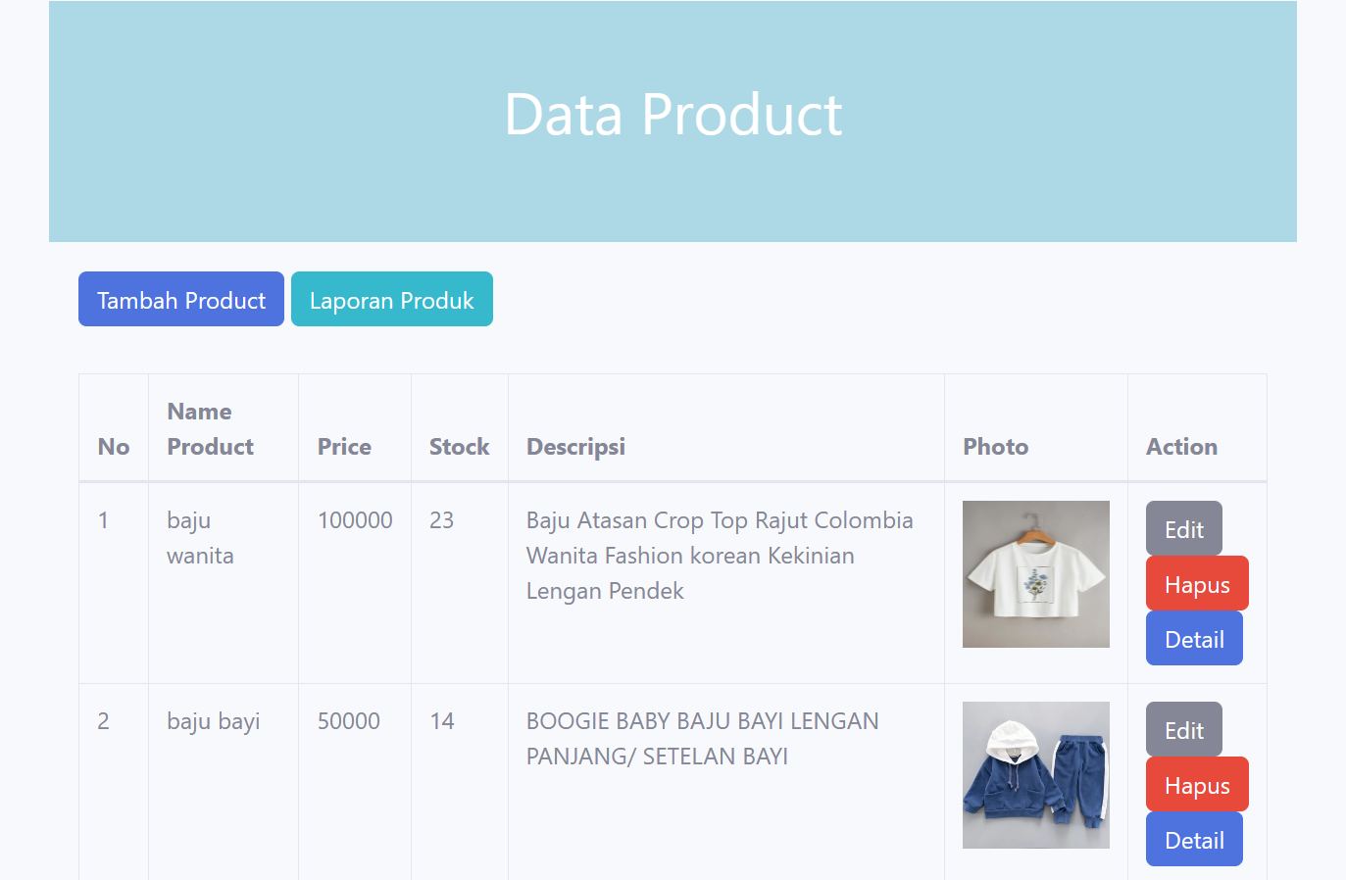This screenshot has width=1346, height=880.
Task: Select the price cell showing 100000
Action: click(x=355, y=520)
